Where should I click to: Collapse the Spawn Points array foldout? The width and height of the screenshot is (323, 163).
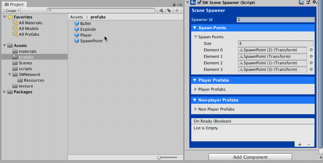(196, 37)
